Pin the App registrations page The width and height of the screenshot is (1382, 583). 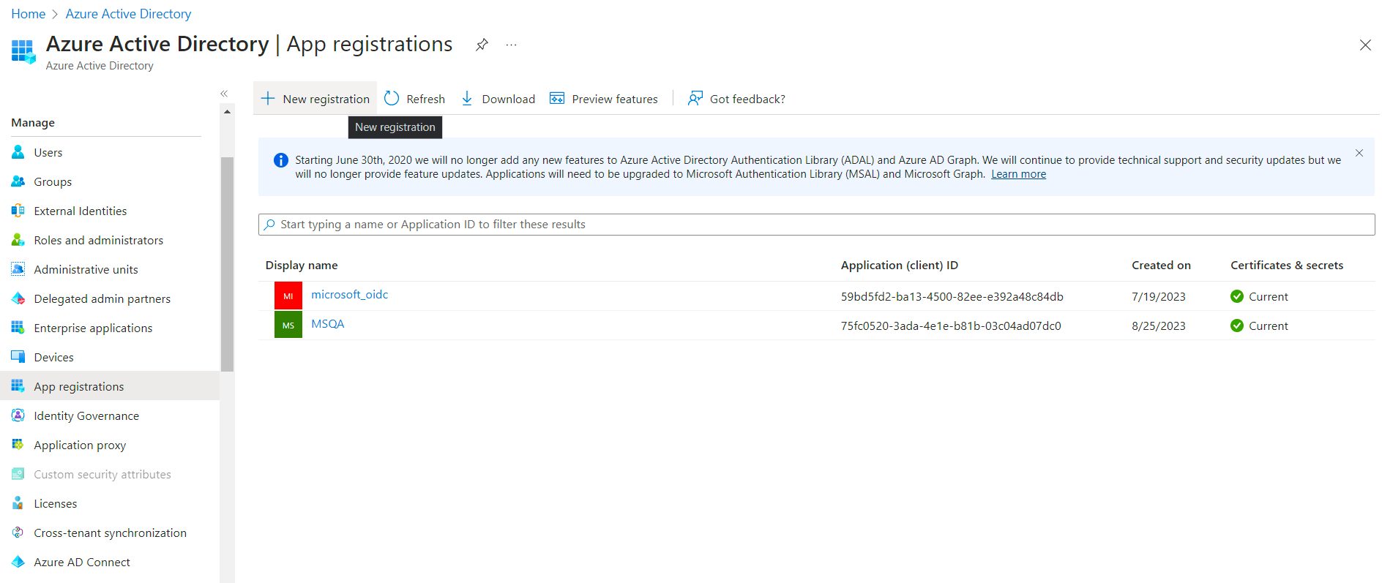482,45
